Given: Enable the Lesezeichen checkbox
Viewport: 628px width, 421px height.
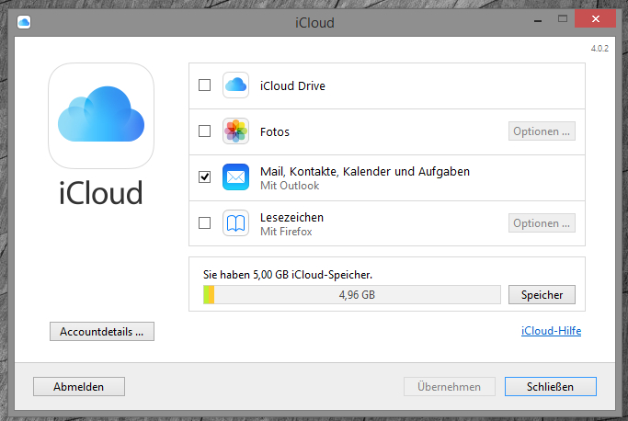Looking at the screenshot, I should click(205, 222).
